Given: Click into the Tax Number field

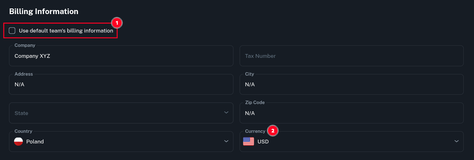Looking at the screenshot, I should pos(351,56).
